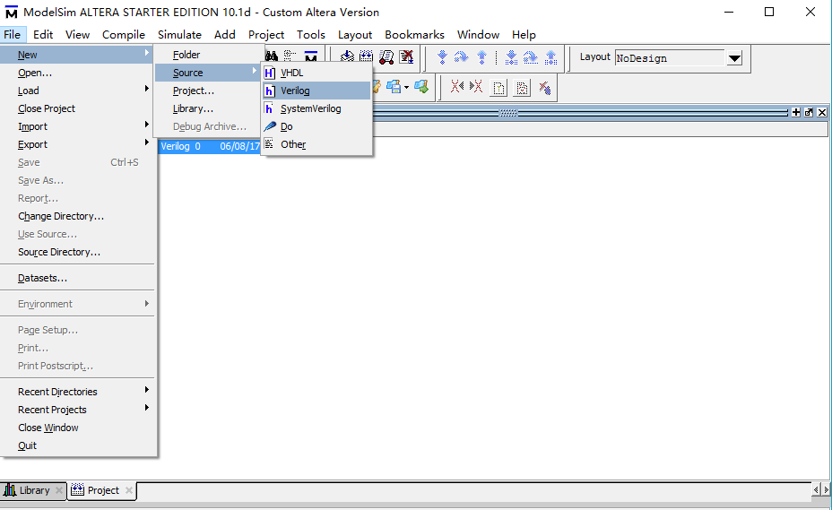Expand the Load submenu

point(77,91)
